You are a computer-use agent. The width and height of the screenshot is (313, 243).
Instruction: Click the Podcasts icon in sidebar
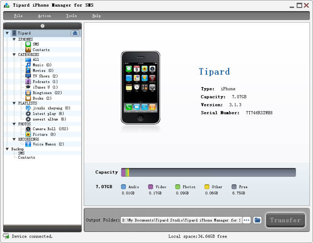pos(28,82)
